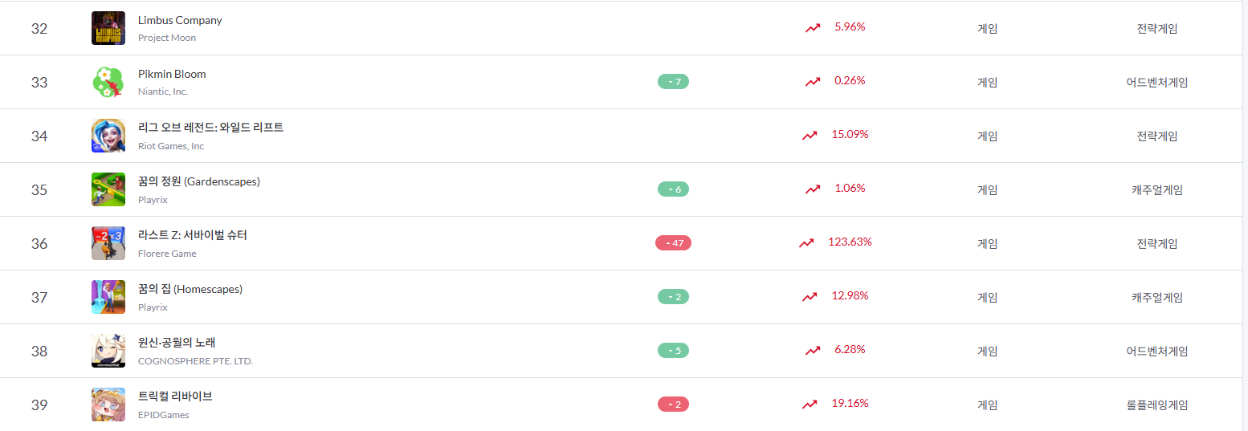Select the 캐주얼게임 genre for Gardenscapes

click(1156, 189)
